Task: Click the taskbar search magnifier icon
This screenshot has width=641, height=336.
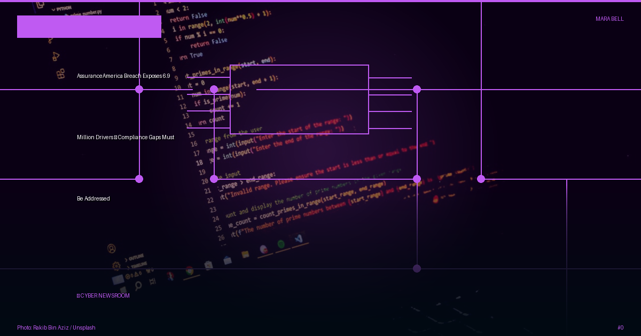Action: pyautogui.click(x=138, y=286)
